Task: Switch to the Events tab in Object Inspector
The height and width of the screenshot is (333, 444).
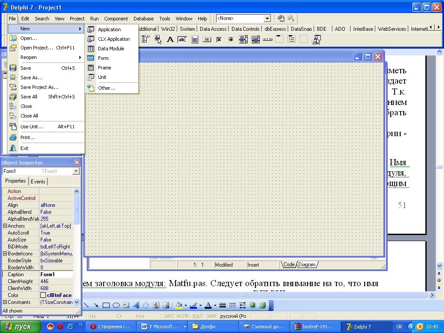Action: [x=38, y=182]
